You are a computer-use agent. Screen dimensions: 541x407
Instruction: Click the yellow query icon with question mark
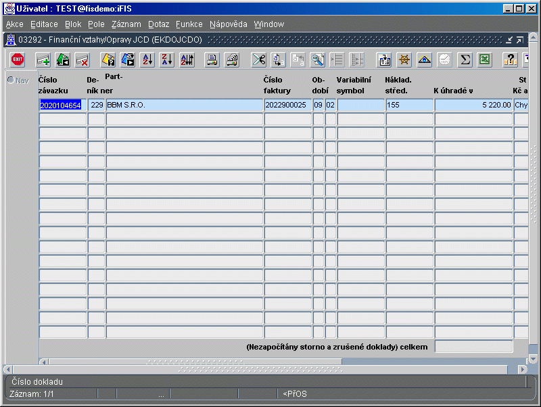(x=108, y=59)
